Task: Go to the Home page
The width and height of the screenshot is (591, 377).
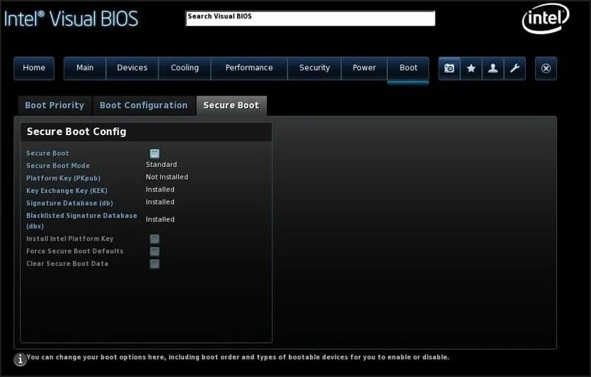Action: [x=34, y=68]
